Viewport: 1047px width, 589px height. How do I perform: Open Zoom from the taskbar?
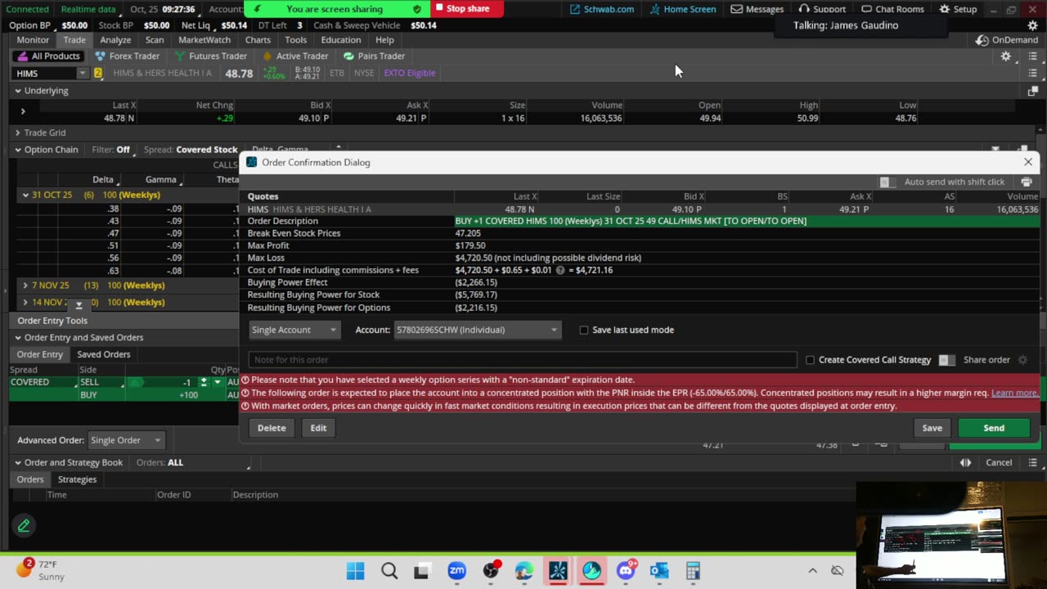click(x=456, y=571)
